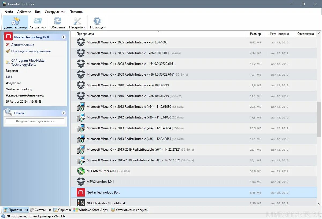Click the version value 1.0.1 in sidebar
Viewport: 322px width, 219px height.
pyautogui.click(x=9, y=77)
